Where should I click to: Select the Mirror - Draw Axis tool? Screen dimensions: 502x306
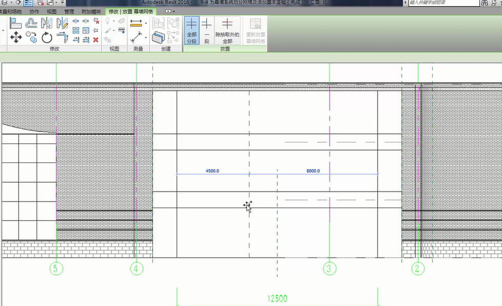coord(63,23)
